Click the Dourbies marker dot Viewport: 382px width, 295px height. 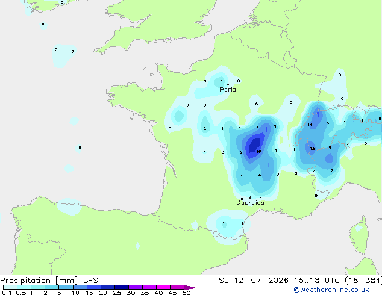(250, 197)
